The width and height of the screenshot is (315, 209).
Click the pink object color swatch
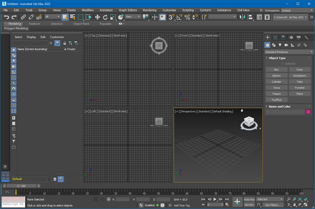[x=309, y=112]
